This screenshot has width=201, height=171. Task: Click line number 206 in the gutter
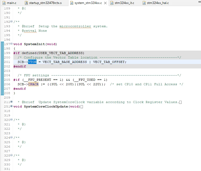point(7,84)
